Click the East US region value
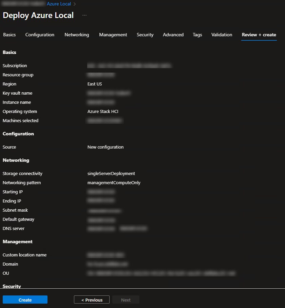 point(94,84)
